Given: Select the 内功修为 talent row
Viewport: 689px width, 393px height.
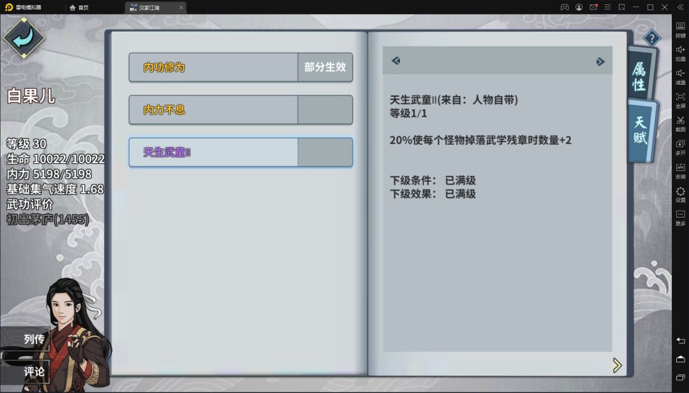Looking at the screenshot, I should click(241, 67).
